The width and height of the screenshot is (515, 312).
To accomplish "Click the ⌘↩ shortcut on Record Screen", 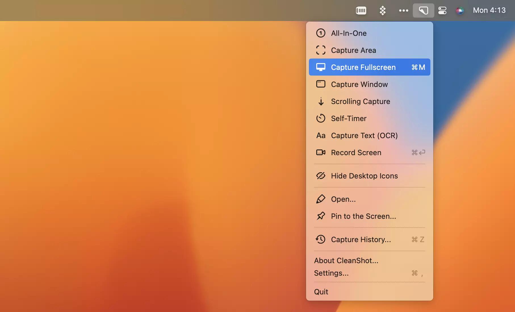I will [418, 153].
